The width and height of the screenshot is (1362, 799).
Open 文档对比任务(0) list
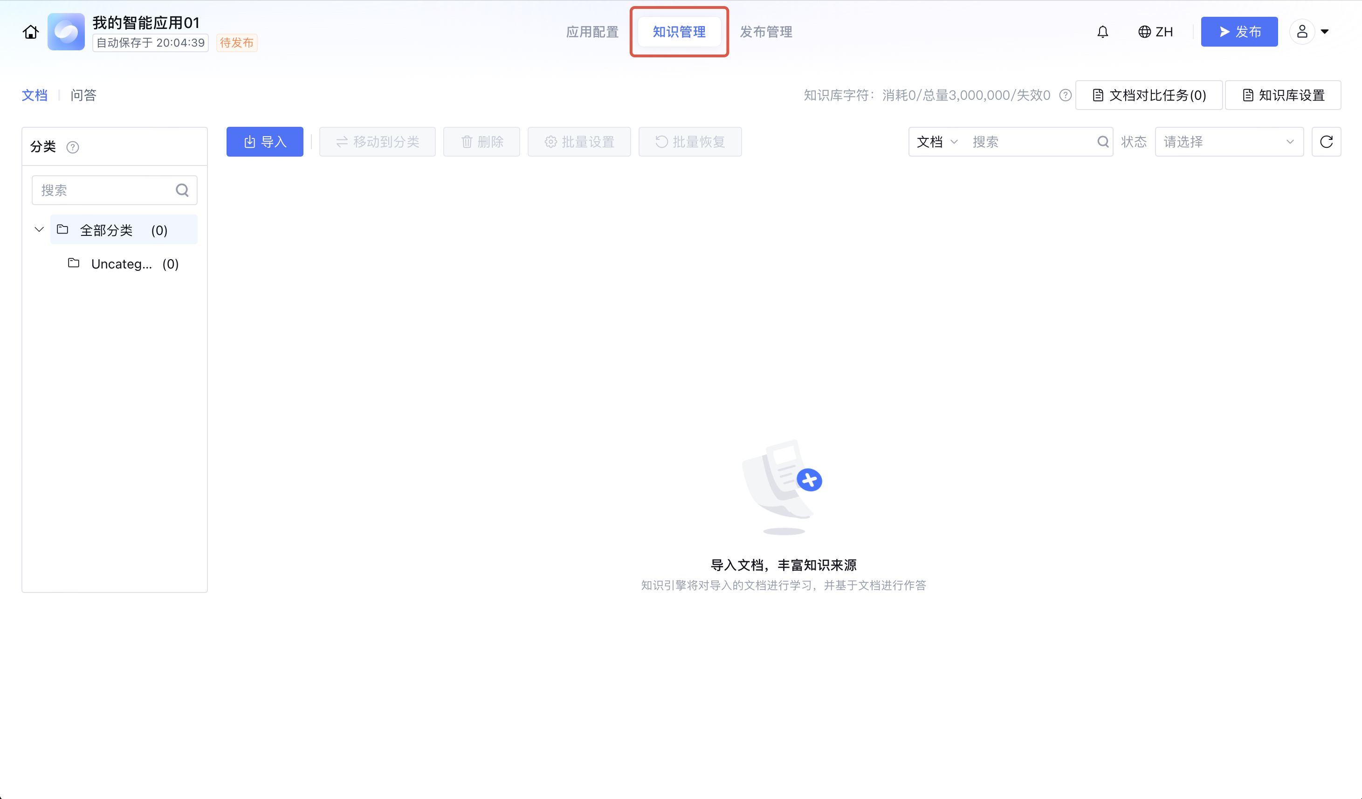(x=1149, y=95)
